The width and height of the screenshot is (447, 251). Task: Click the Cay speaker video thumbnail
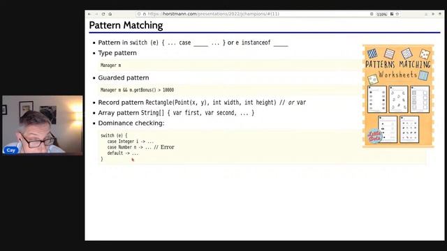pos(43,125)
